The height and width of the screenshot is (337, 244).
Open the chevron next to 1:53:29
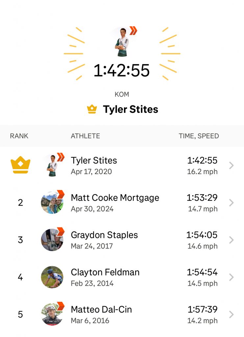coord(231,202)
